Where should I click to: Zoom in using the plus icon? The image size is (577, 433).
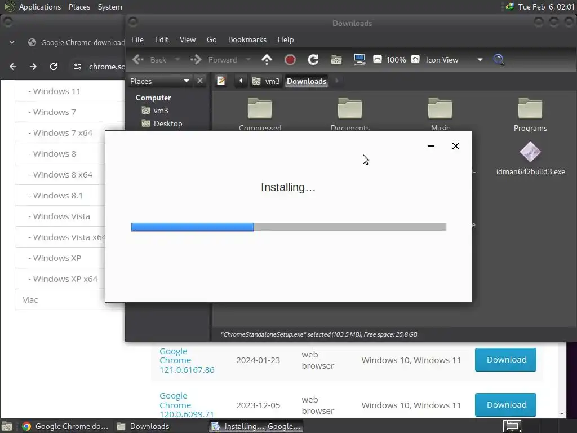pyautogui.click(x=415, y=59)
